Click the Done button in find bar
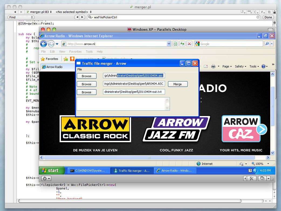Viewport: 281px width, 211px height. pos(268,17)
